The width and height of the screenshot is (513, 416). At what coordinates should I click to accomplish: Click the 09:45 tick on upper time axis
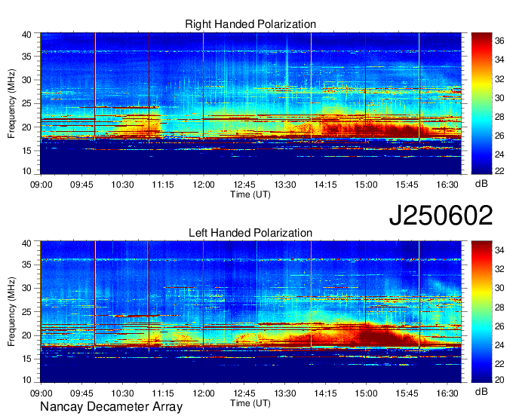[81, 185]
